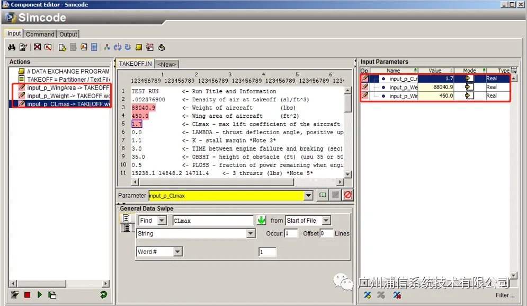Screen dimensions: 527x306
Task: Select input_p_Weight action in Actions list
Action: [64, 96]
